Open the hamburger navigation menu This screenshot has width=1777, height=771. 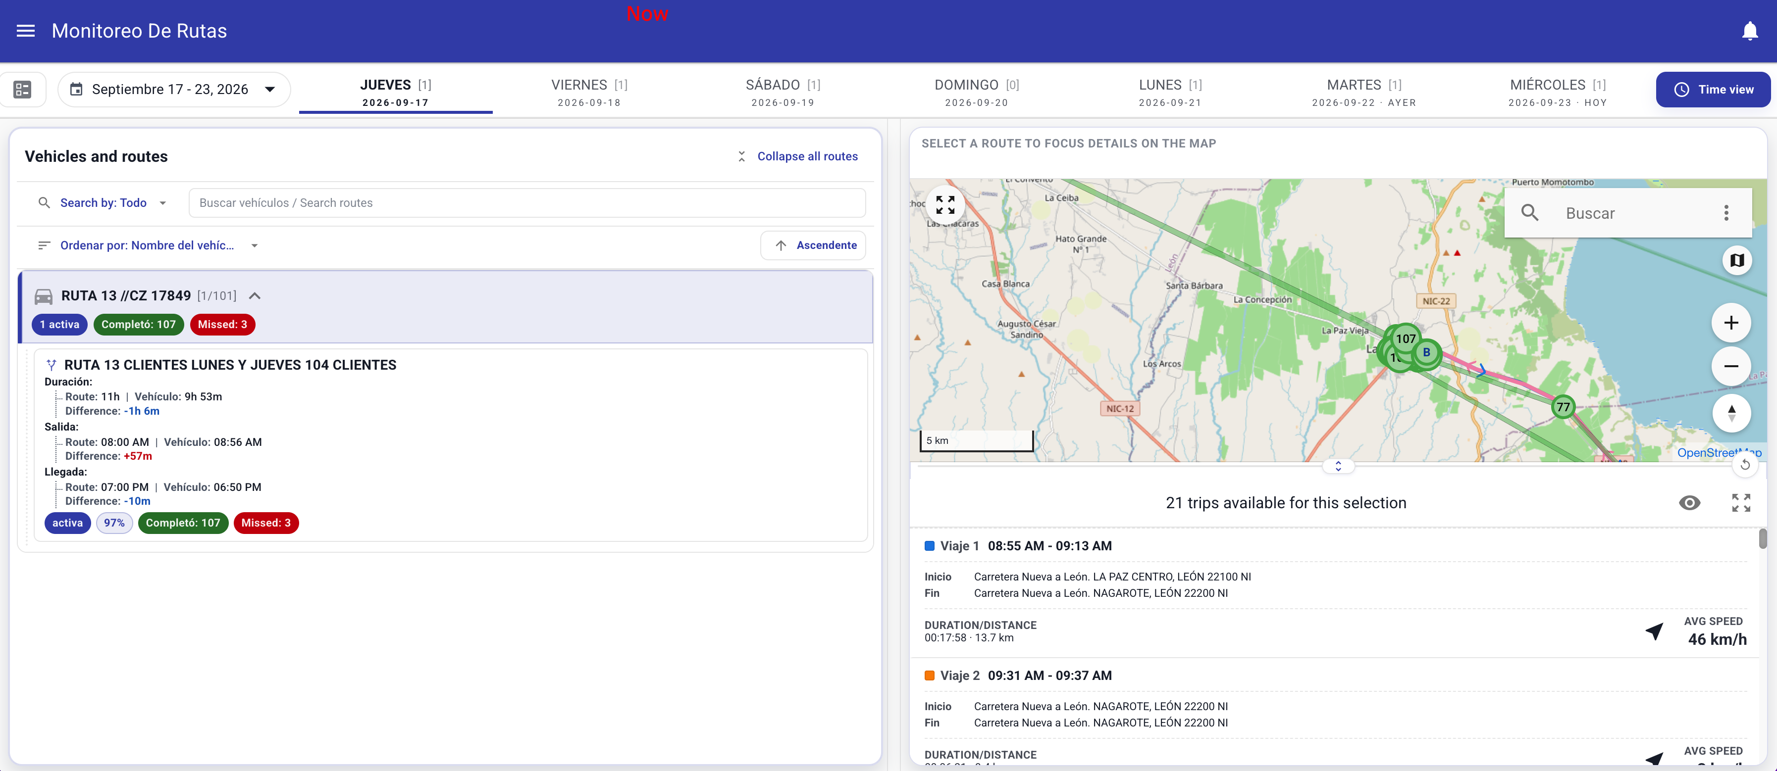tap(26, 31)
